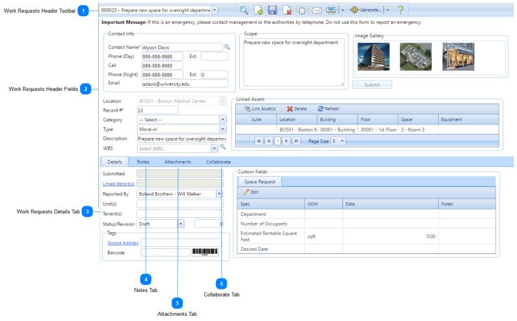Edit custom fields with the pencil Edit button
This screenshot has width=517, height=321.
251,192
